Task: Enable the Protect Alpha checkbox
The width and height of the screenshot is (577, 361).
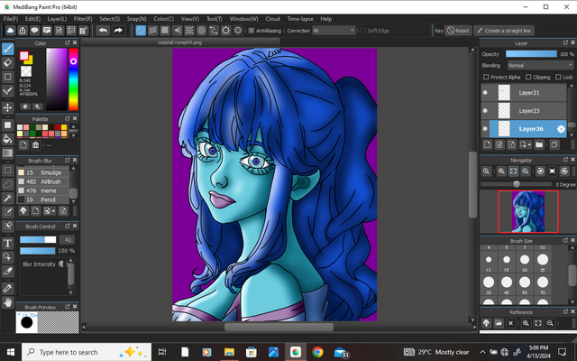Action: pyautogui.click(x=486, y=77)
